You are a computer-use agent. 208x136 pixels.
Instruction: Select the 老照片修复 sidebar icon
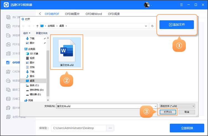pyautogui.click(x=8, y=117)
